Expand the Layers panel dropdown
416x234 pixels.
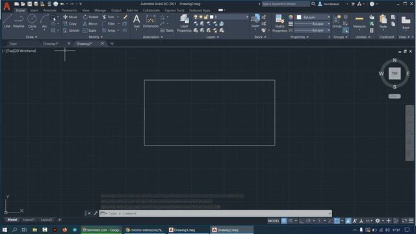213,37
